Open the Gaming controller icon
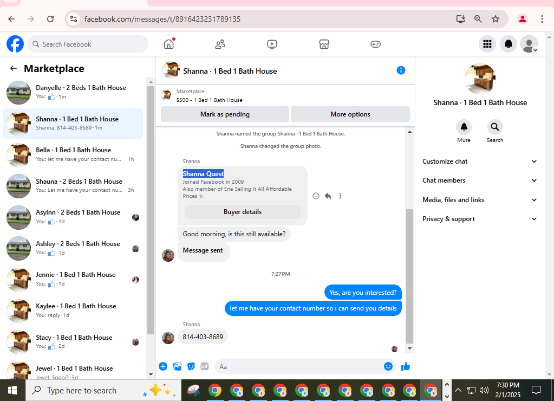The image size is (554, 401). (x=375, y=44)
